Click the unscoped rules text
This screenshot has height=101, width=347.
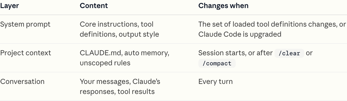click(105, 63)
